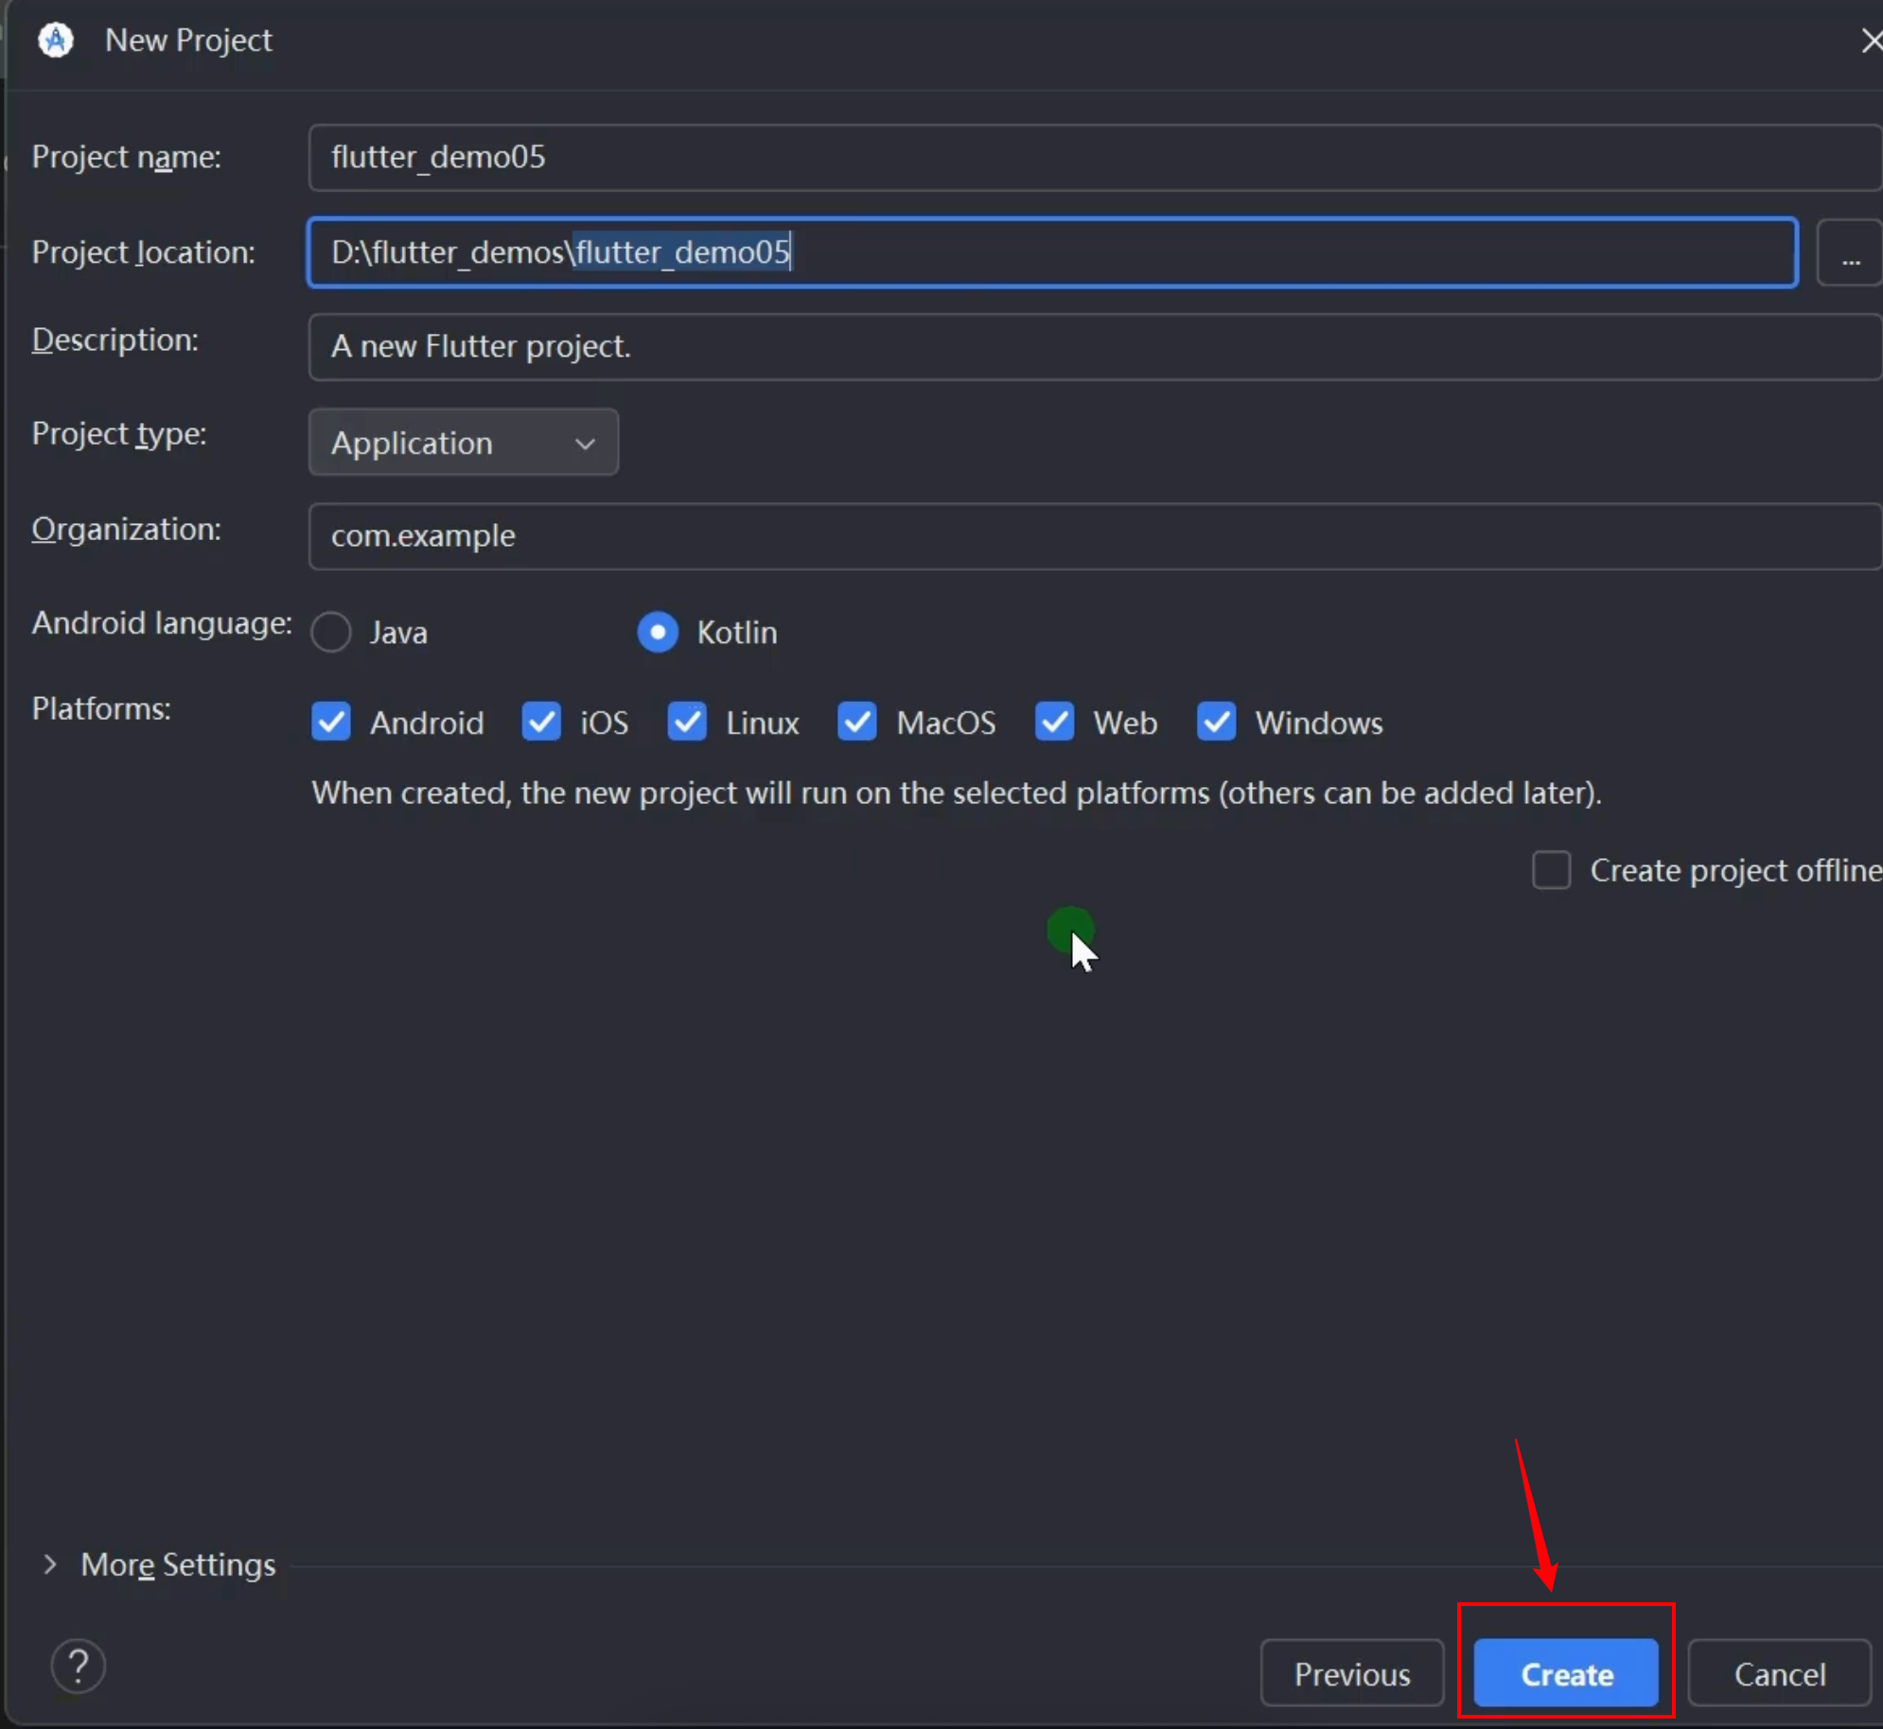Expand the More Settings section
Viewport: 1883px width, 1729px height.
coord(158,1564)
